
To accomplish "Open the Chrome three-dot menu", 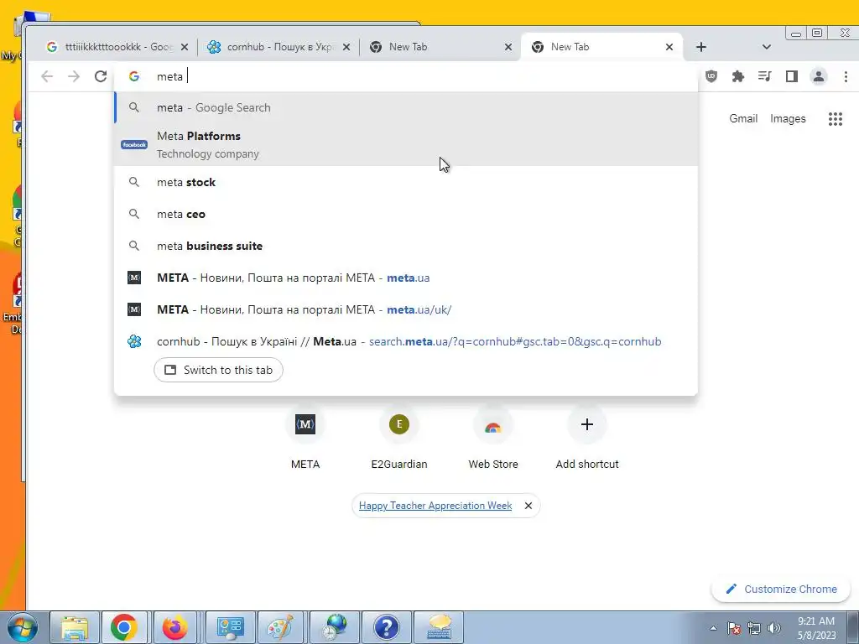I will (x=846, y=76).
